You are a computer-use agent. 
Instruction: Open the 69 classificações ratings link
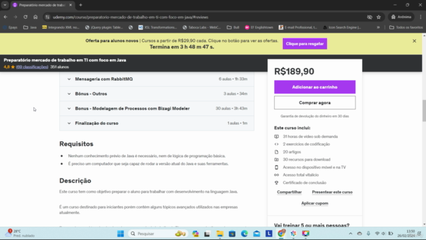(32, 67)
